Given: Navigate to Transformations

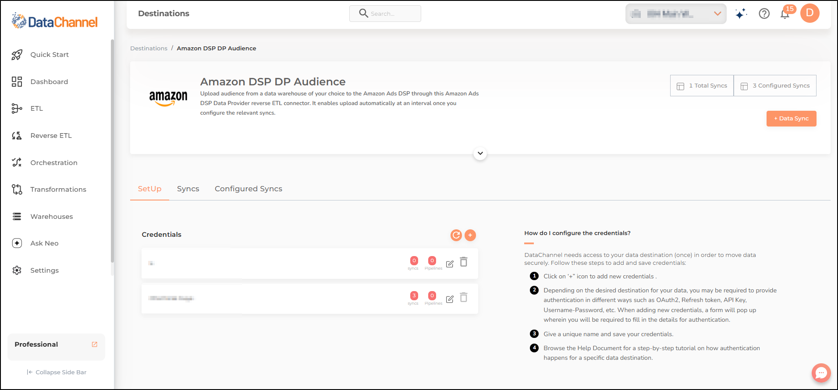Looking at the screenshot, I should point(58,190).
